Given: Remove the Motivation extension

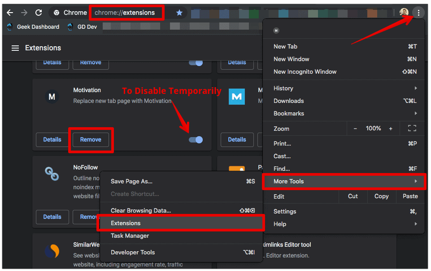Looking at the screenshot, I should [91, 140].
